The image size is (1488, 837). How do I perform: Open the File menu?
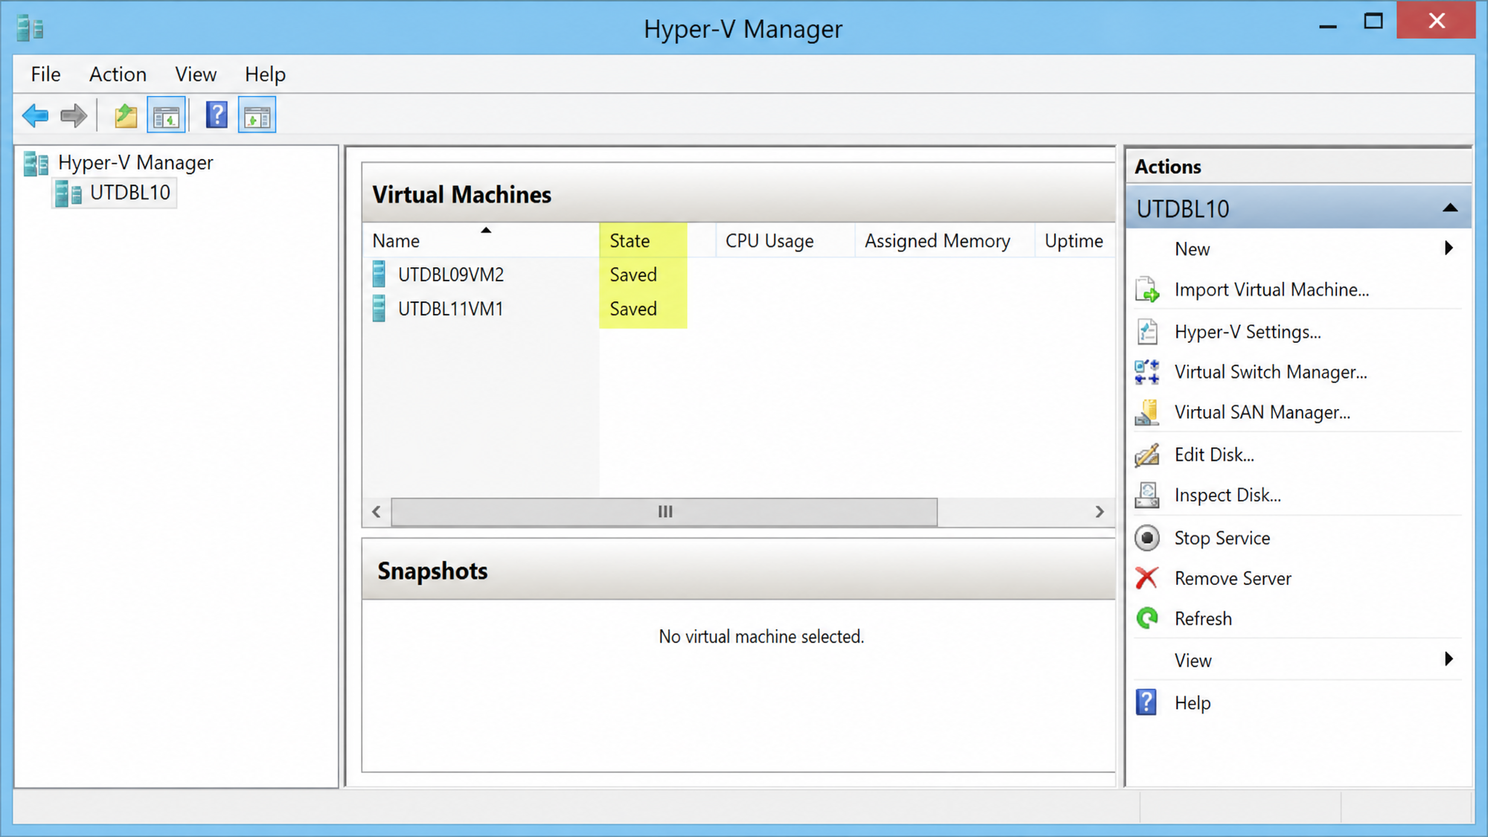45,74
